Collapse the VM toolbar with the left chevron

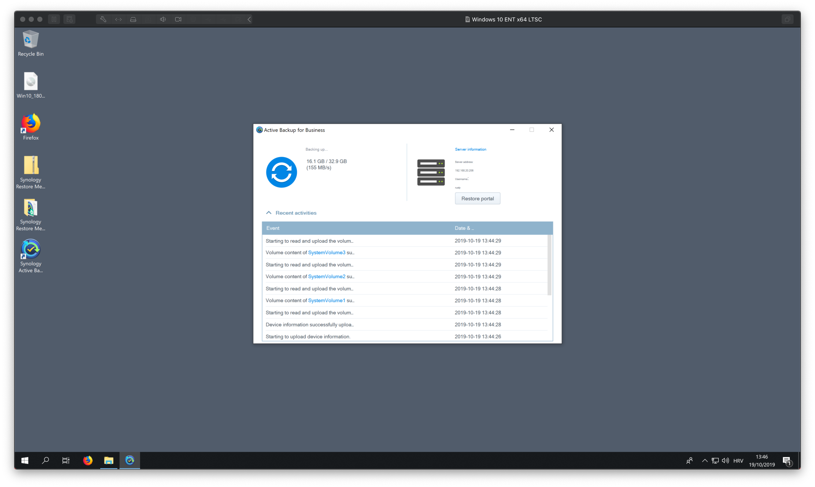249,19
